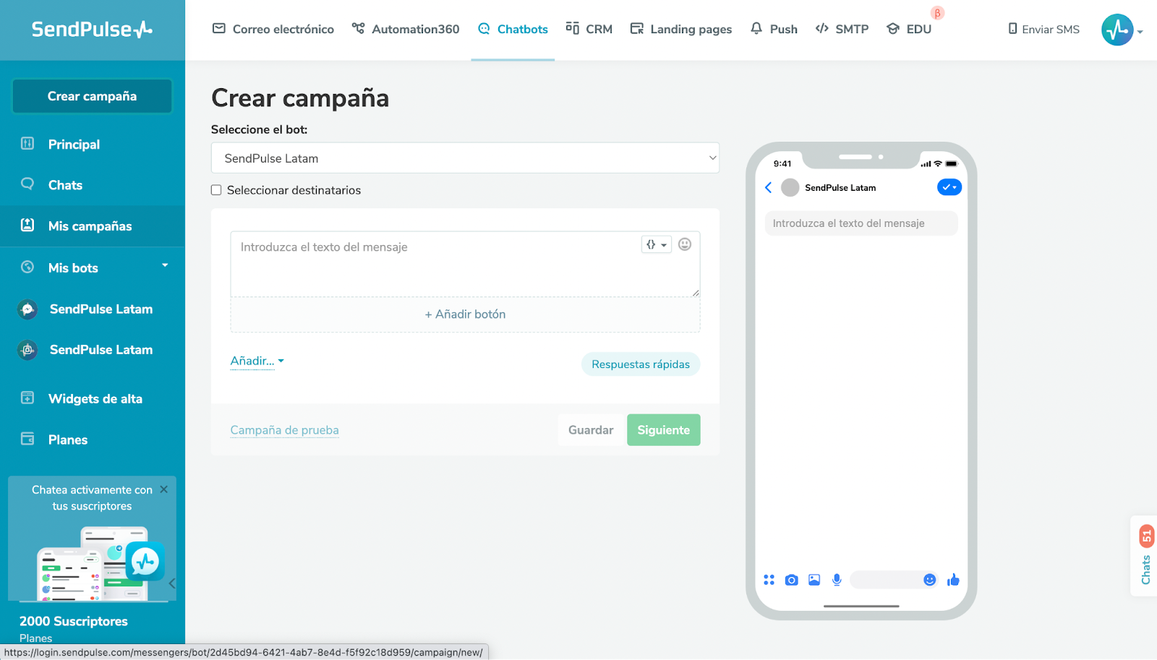Open the variables curly-braces dropdown
Image resolution: width=1157 pixels, height=660 pixels.
pos(656,244)
